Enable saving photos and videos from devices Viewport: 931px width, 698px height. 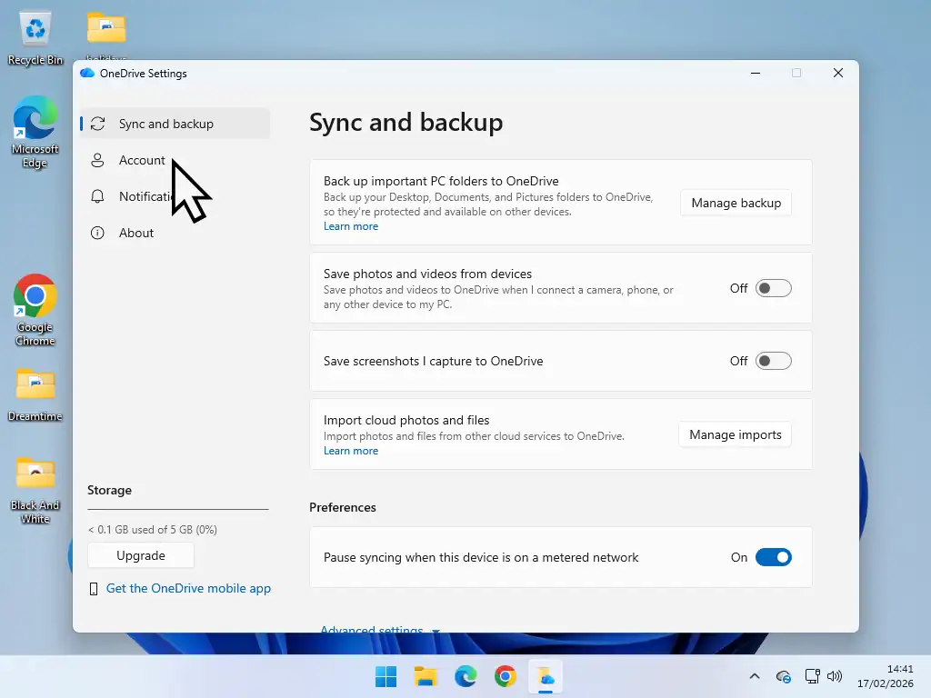click(x=774, y=287)
